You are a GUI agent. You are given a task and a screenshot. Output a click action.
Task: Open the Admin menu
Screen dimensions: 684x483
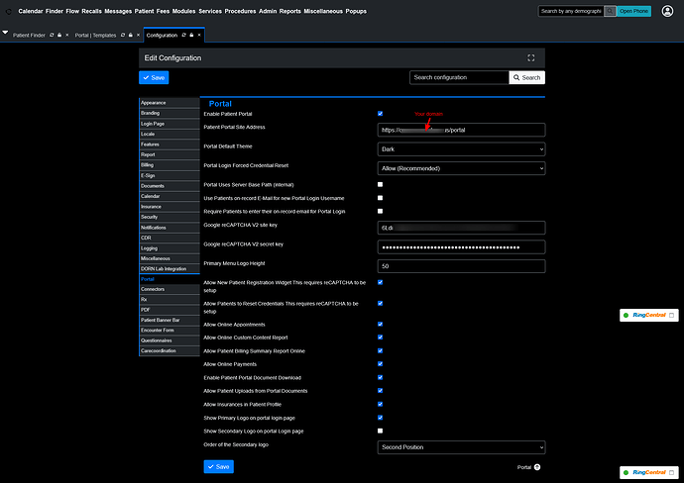[x=268, y=11]
